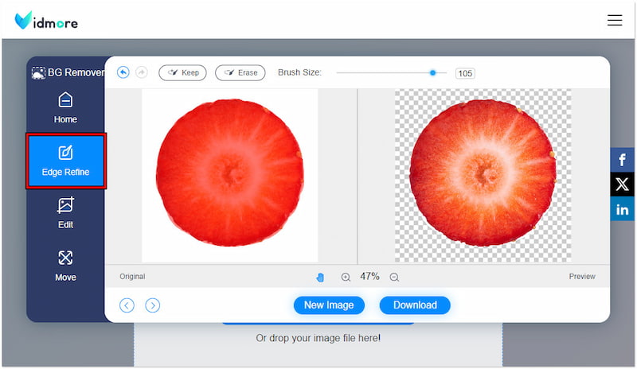The height and width of the screenshot is (369, 637).
Task: Zoom out with the magnifier minus icon
Action: click(x=394, y=277)
